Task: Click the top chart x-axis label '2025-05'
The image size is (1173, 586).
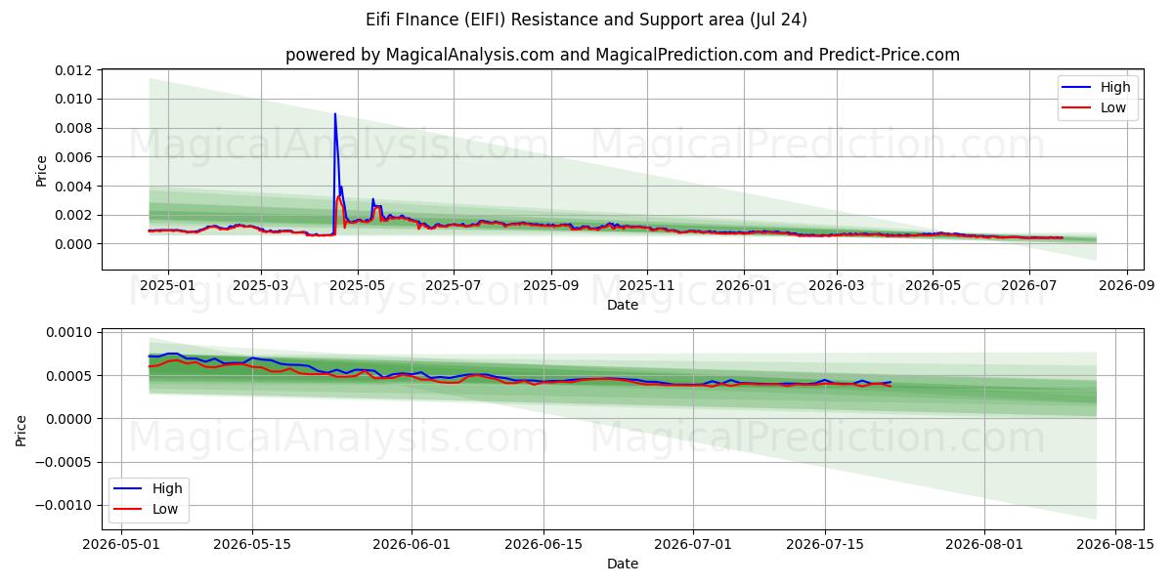Action: (358, 285)
